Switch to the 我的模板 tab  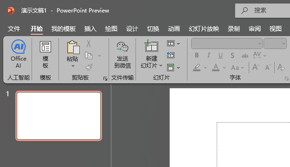point(64,29)
